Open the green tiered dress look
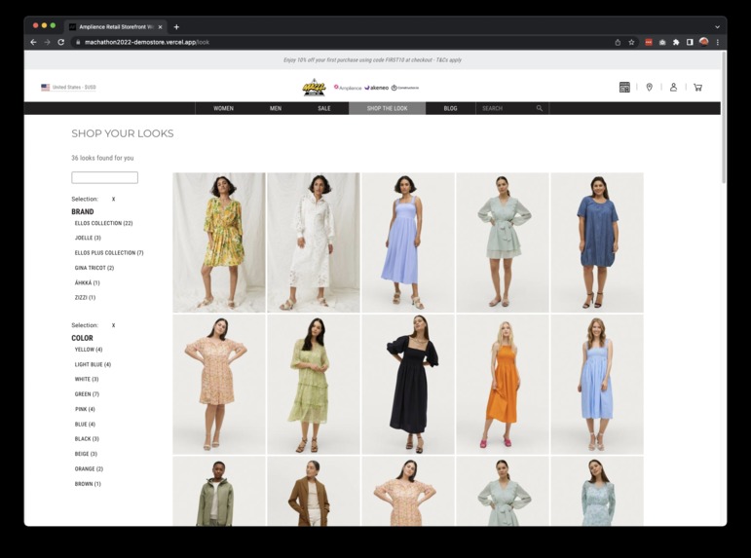The image size is (751, 558). pos(314,385)
